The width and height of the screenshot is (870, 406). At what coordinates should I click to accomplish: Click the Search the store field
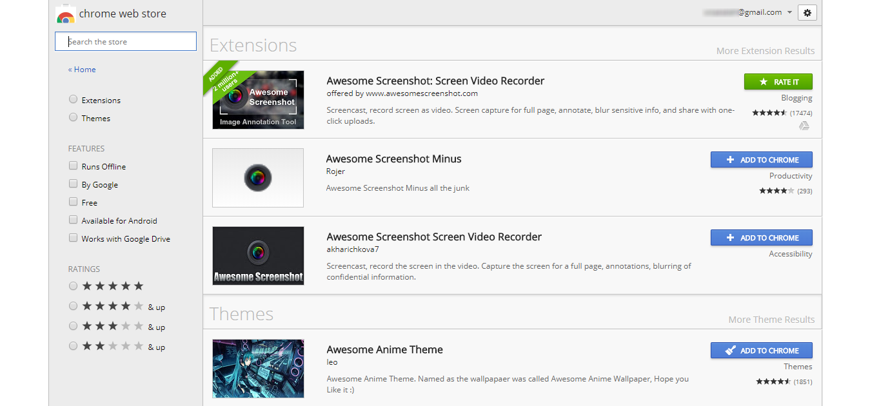coord(126,41)
